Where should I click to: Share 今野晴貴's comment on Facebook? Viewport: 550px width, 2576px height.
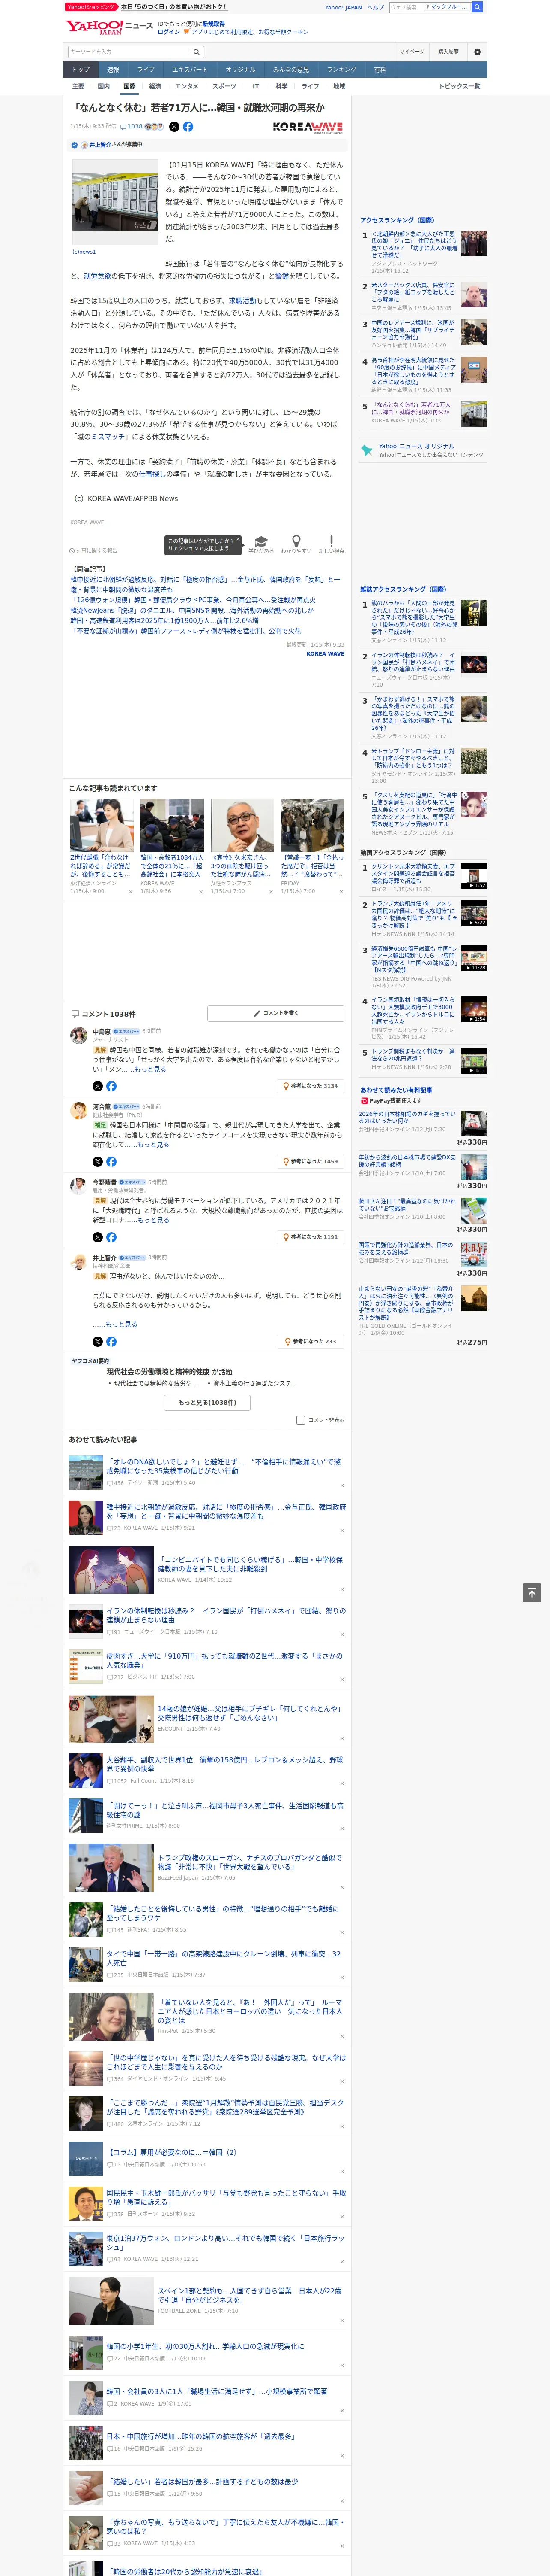[111, 1237]
